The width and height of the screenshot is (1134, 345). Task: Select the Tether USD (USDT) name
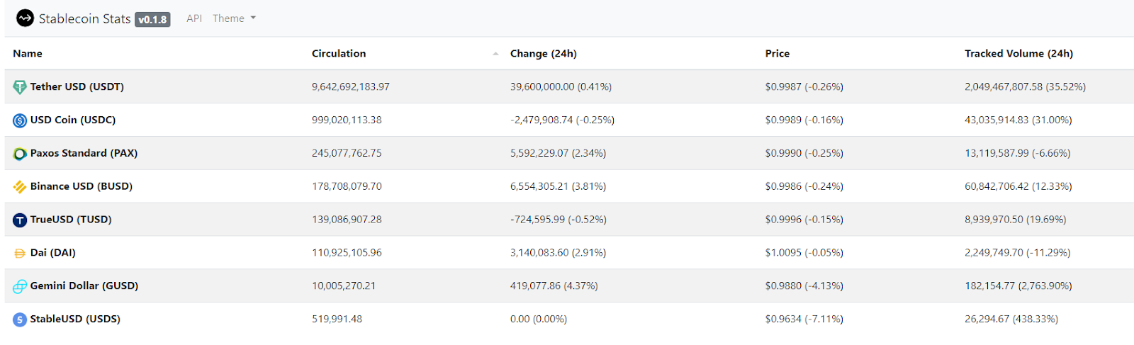click(x=77, y=86)
